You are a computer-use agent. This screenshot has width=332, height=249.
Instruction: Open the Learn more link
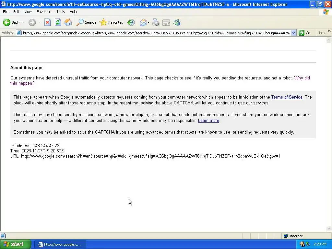pyautogui.click(x=208, y=121)
